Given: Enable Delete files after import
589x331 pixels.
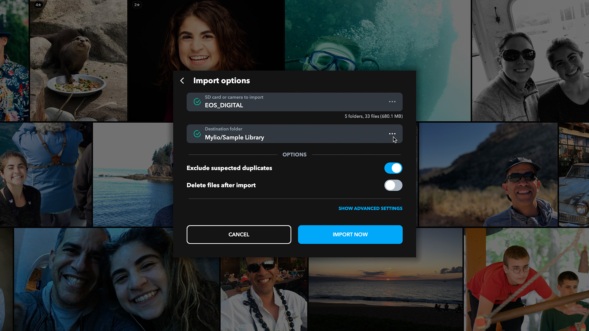Looking at the screenshot, I should [x=393, y=185].
